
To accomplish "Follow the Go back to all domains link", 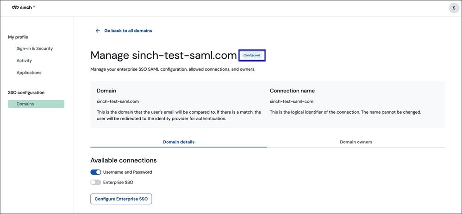I will point(128,31).
